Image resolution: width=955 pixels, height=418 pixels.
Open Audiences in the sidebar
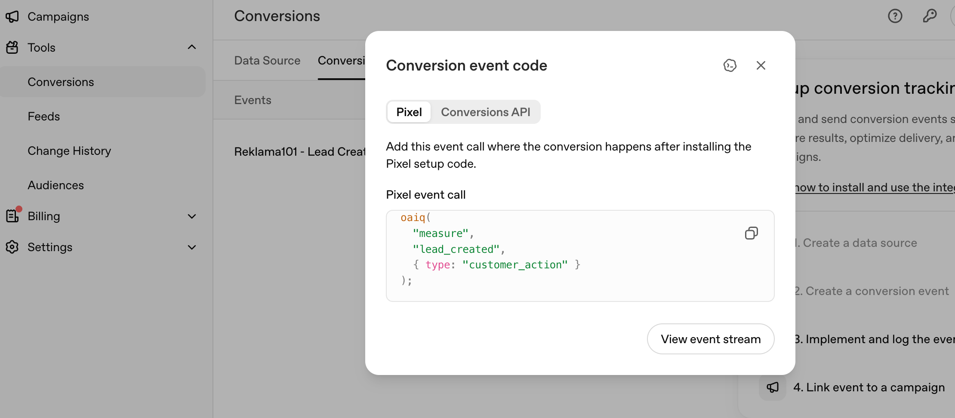pos(55,185)
